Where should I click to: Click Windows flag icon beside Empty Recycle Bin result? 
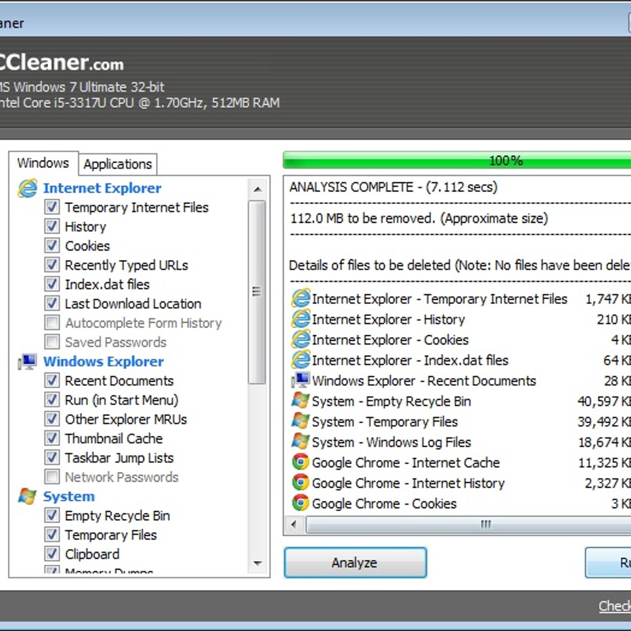point(301,401)
